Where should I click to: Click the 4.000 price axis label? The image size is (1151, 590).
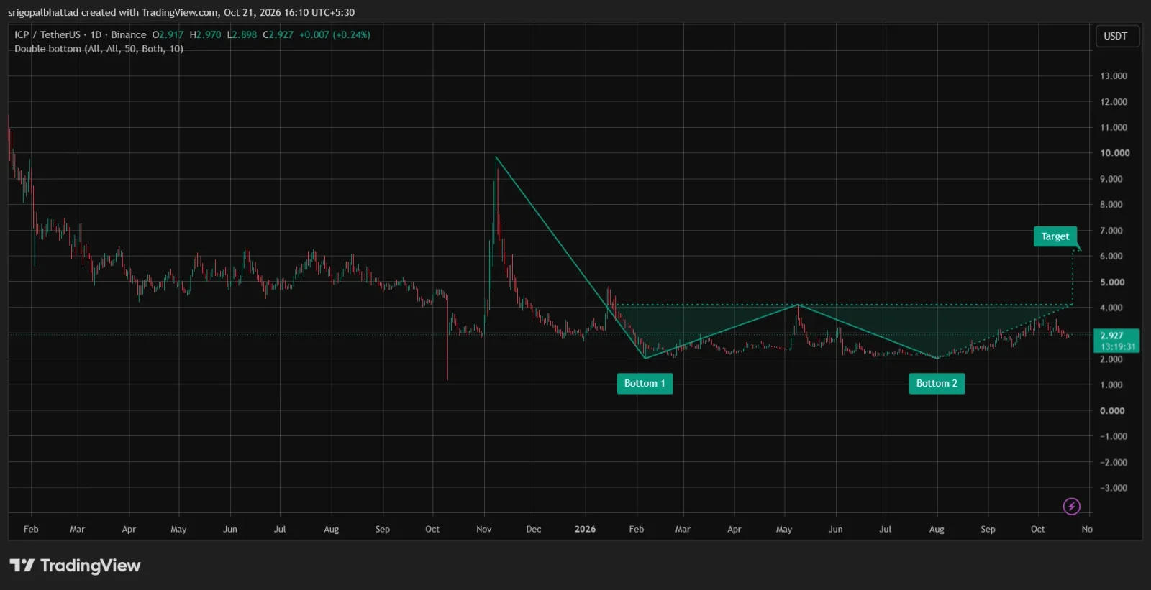click(x=1111, y=308)
